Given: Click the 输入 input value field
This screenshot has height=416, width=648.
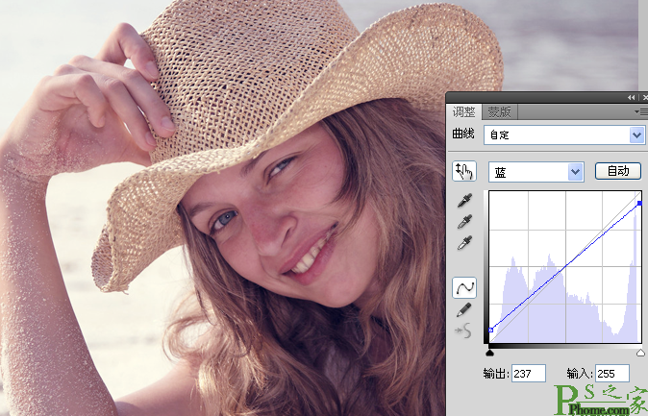Looking at the screenshot, I should pyautogui.click(x=611, y=373).
